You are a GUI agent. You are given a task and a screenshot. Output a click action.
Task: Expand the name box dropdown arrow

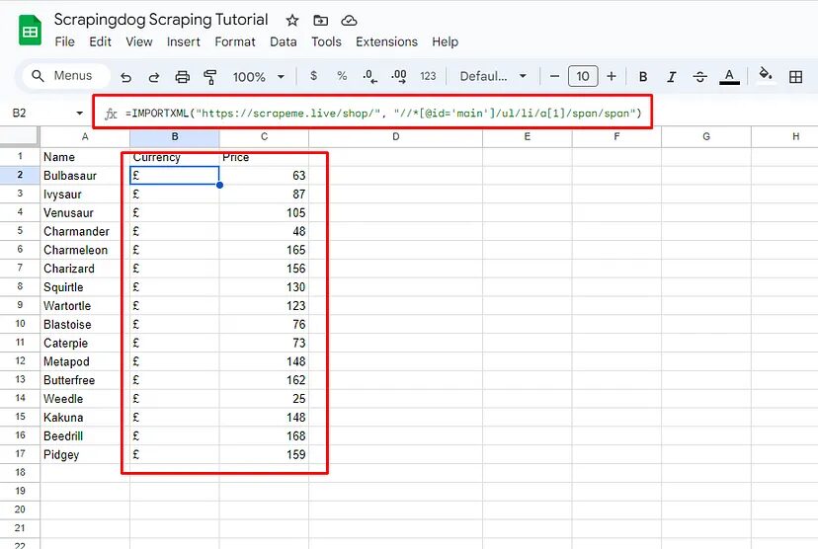[80, 114]
